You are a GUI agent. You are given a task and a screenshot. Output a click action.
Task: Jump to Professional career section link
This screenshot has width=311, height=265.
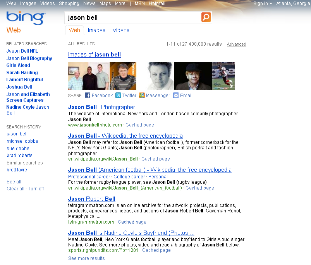coord(89,177)
